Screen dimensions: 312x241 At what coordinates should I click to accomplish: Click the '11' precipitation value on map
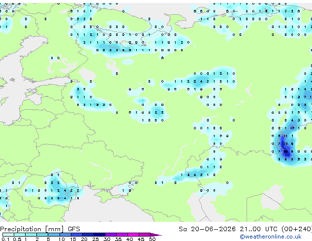pos(285,136)
